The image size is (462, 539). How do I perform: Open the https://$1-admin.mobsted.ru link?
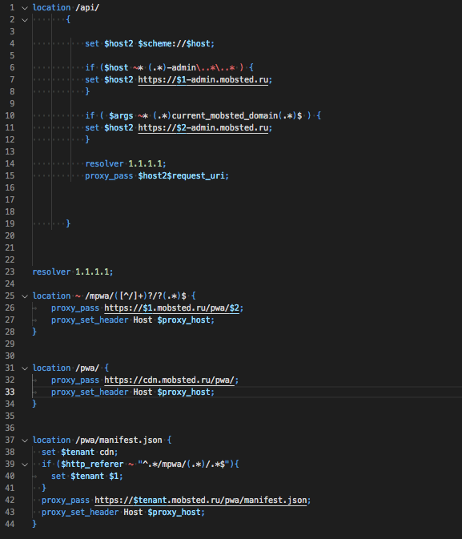point(203,80)
